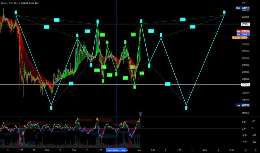Toggle the auto scale "A" button
The height and width of the screenshot is (153, 260).
click(246, 150)
